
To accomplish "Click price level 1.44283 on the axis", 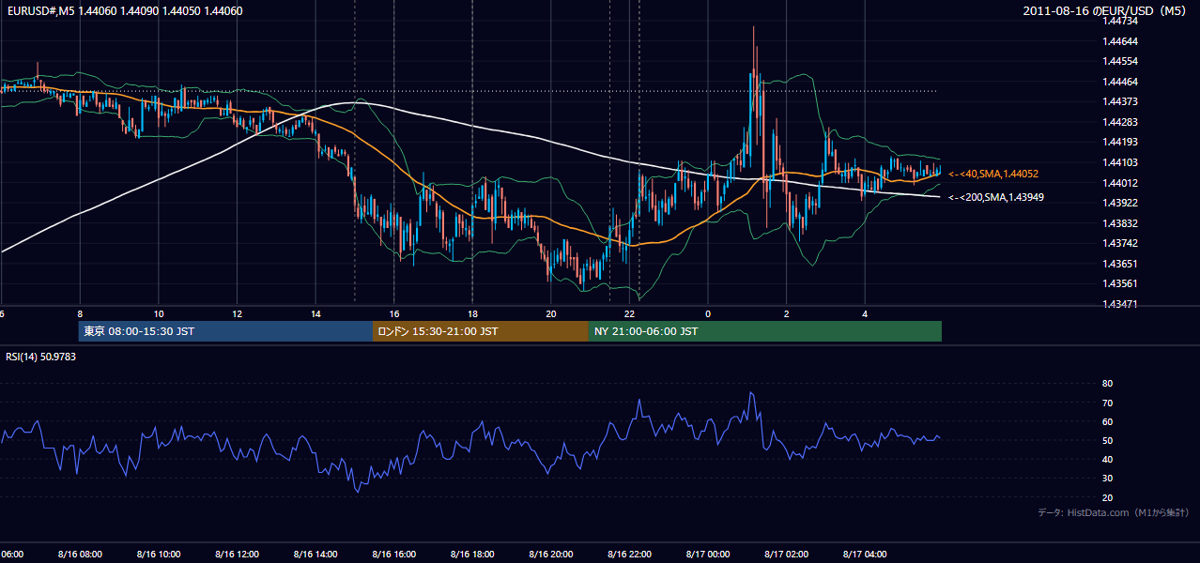I will [x=1120, y=122].
